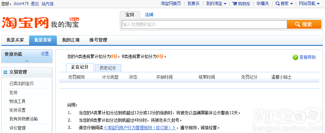The width and height of the screenshot is (325, 133).
Task: Click the 温馨小贴士 column header
Action: (x=281, y=77)
